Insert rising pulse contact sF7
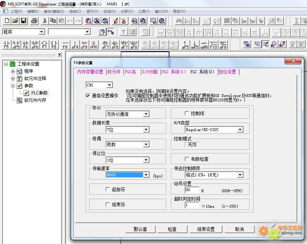The height and width of the screenshot is (244, 307). [x=105, y=45]
